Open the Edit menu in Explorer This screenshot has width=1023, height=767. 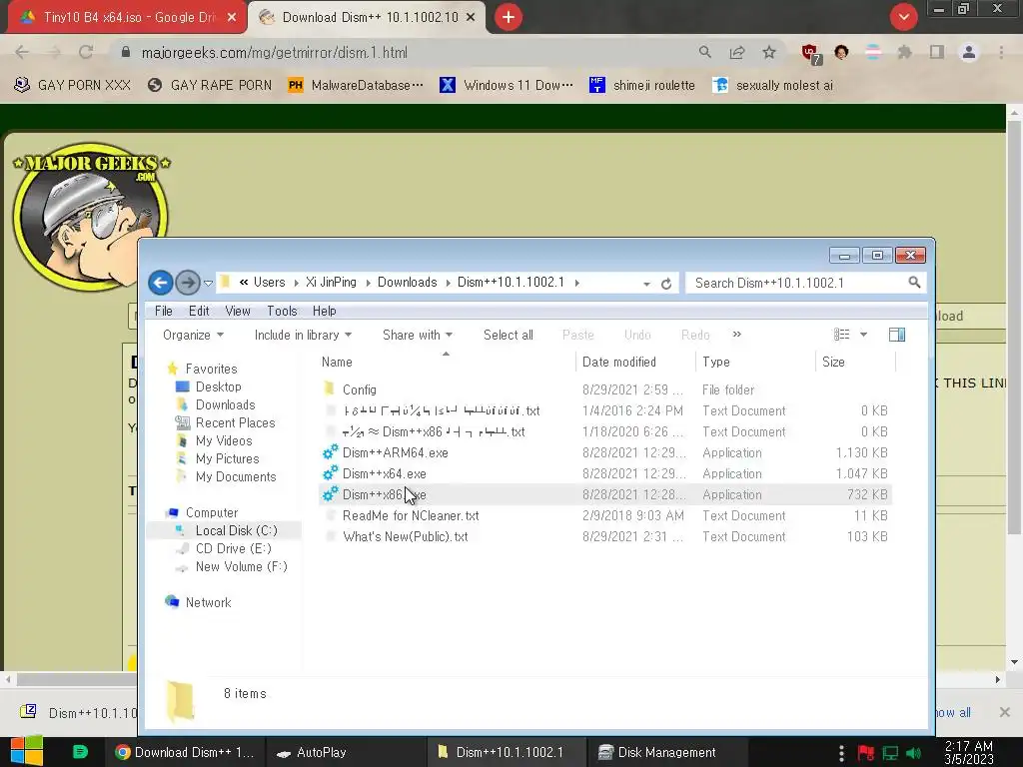[199, 312]
